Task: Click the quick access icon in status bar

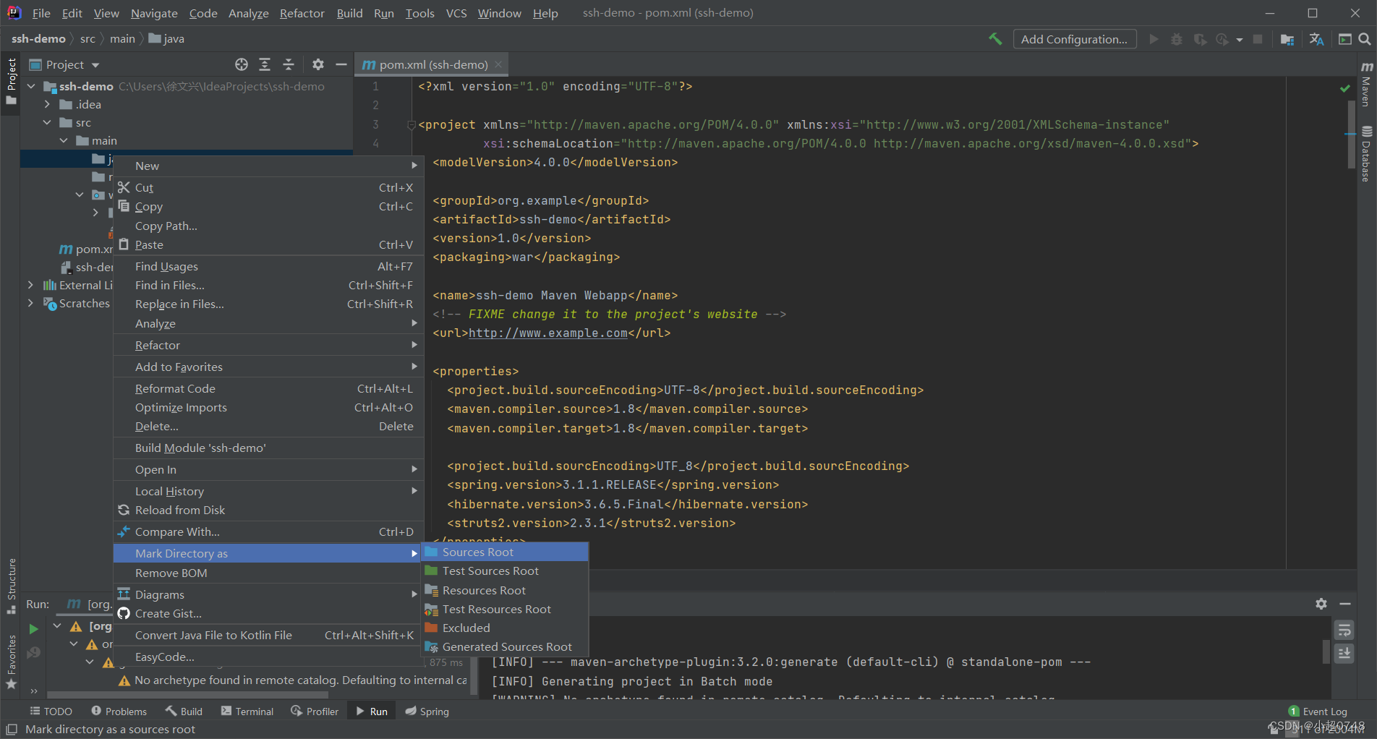Action: (12, 729)
